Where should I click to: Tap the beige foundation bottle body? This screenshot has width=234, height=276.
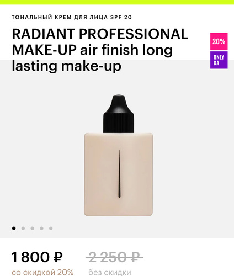119,174
